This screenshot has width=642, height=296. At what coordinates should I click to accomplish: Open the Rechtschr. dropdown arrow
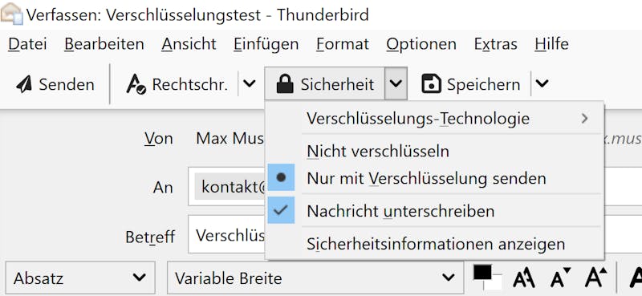coord(250,84)
